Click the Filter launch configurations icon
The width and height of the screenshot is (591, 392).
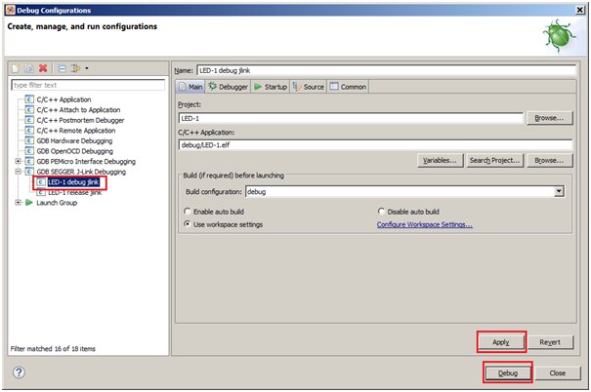coord(75,68)
